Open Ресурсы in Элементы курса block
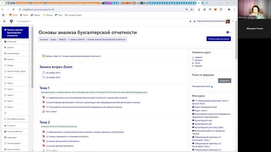The image size is (271, 152). 199,60
